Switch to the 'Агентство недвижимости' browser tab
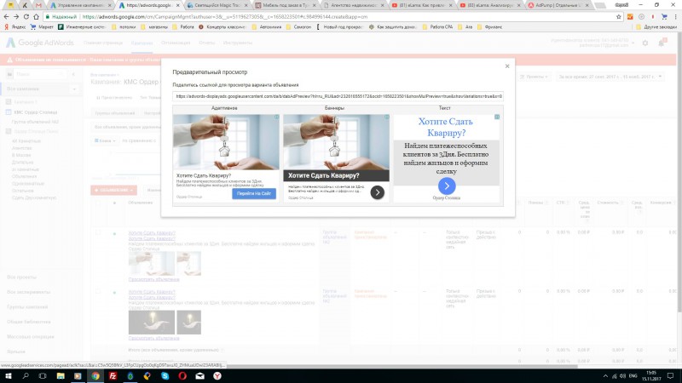This screenshot has height=383, width=682. 355,5
